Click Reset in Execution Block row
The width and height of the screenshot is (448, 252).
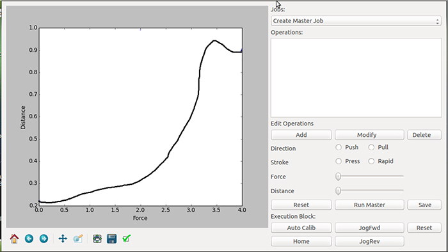point(424,228)
